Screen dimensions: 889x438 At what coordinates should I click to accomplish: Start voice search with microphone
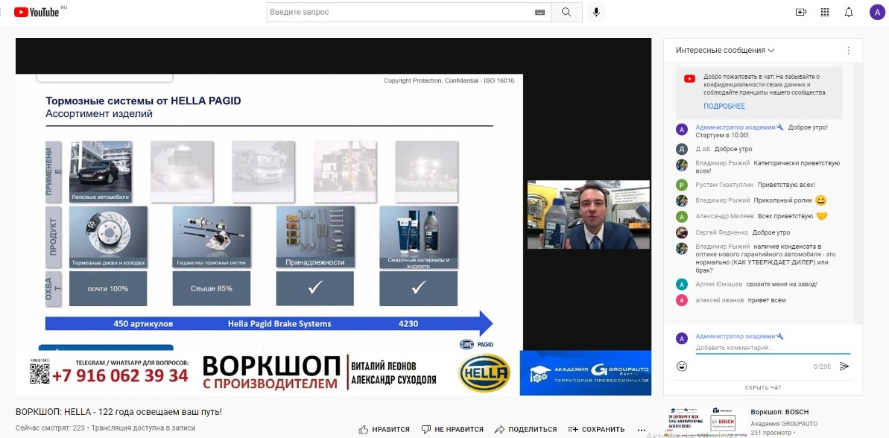[595, 12]
